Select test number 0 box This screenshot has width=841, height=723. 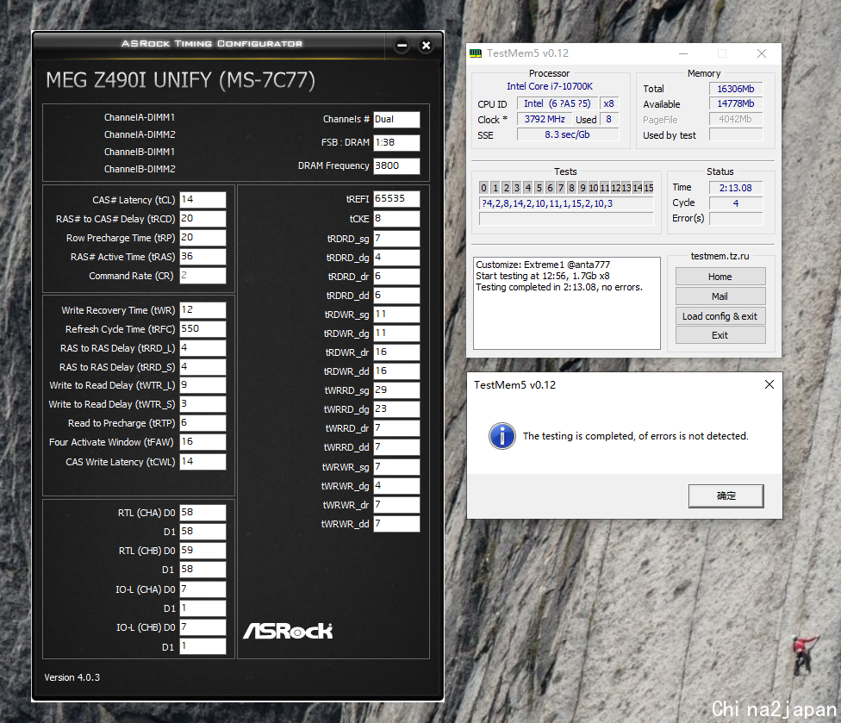tap(483, 188)
